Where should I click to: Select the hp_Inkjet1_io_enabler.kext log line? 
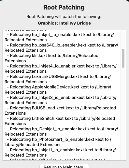coord(60,153)
